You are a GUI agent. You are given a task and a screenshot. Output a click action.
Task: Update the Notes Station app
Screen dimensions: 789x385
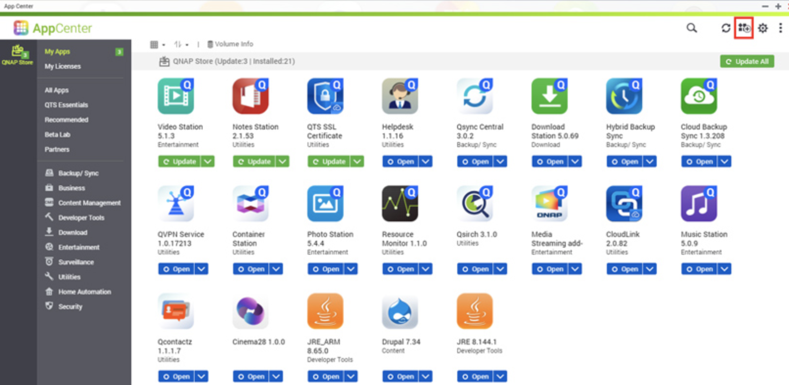coord(254,161)
